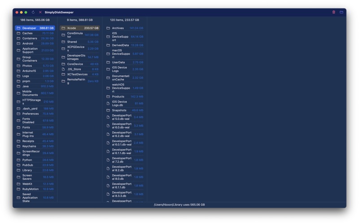Screen dimensions: 359x224
Task: Click the folder icon beside Photos
Action: [x=18, y=65]
